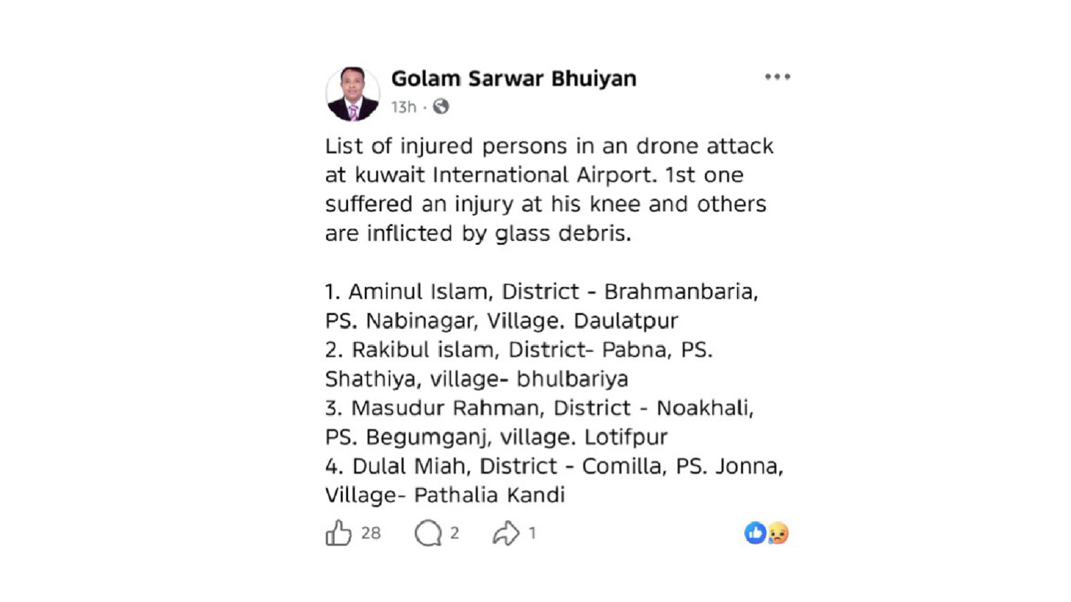The width and height of the screenshot is (1071, 602).
Task: Click the 'Village- Pathalia Kandi' text
Action: [445, 495]
